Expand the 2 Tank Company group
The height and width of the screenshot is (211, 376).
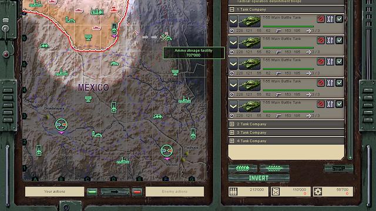(x=232, y=124)
